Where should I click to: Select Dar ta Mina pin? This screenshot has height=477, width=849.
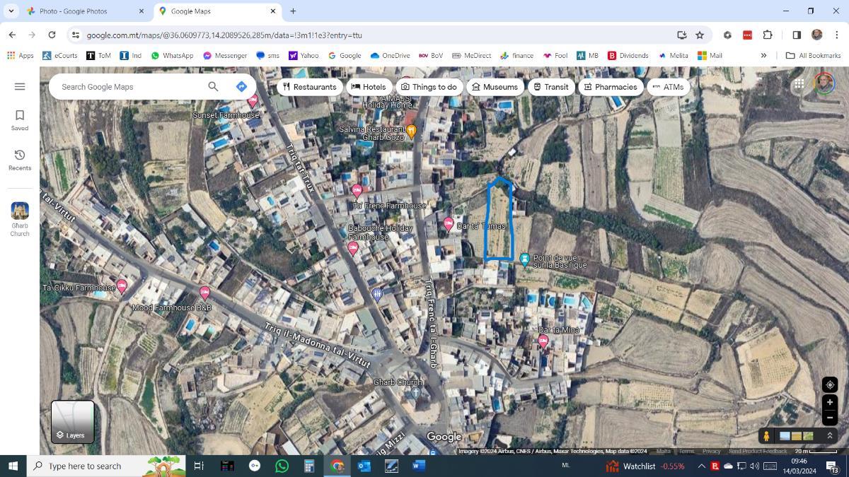(x=543, y=341)
